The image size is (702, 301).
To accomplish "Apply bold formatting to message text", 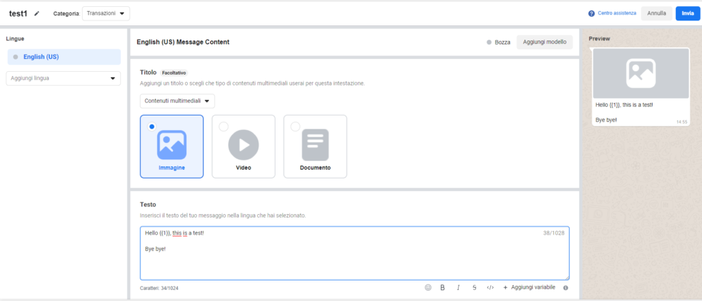I will pyautogui.click(x=442, y=287).
